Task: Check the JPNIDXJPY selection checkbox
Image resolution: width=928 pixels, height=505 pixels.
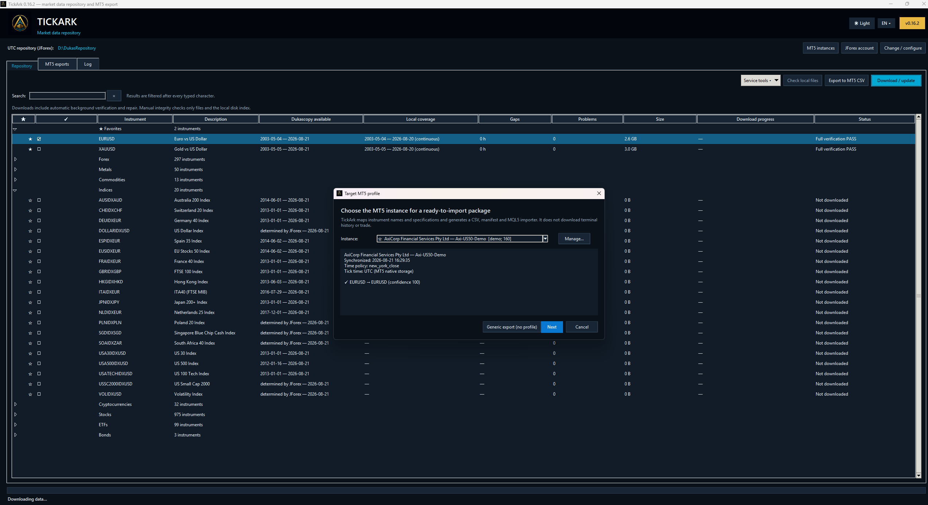Action: tap(39, 302)
